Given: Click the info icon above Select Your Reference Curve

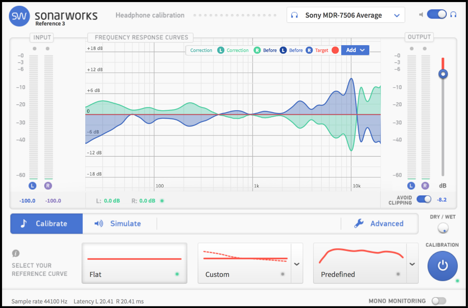Looking at the screenshot, I should point(16,253).
